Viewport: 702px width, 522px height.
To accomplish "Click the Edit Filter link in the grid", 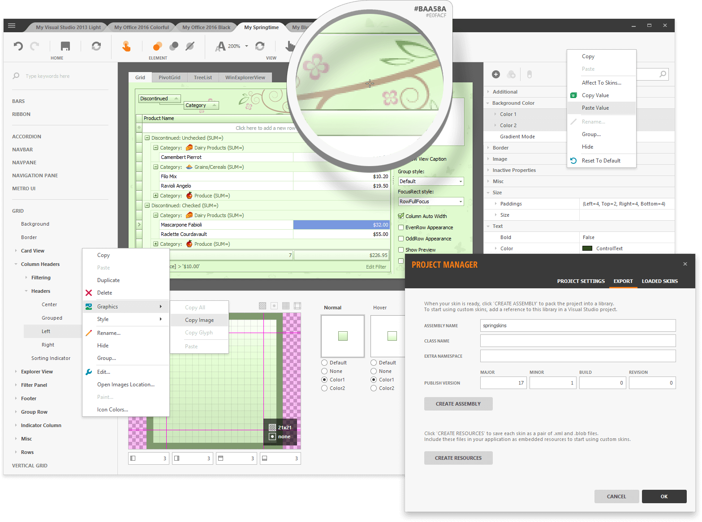I will pyautogui.click(x=376, y=267).
